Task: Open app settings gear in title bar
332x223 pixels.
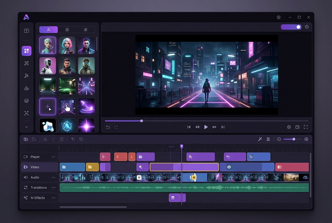Action: pos(279,17)
